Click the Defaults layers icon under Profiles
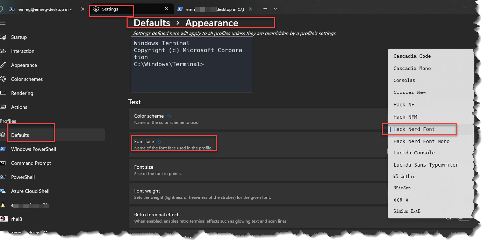The height and width of the screenshot is (245, 488). tap(3, 135)
